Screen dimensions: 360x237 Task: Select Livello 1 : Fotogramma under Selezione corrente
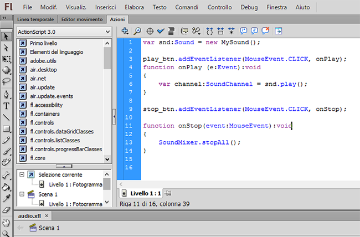coord(75,184)
